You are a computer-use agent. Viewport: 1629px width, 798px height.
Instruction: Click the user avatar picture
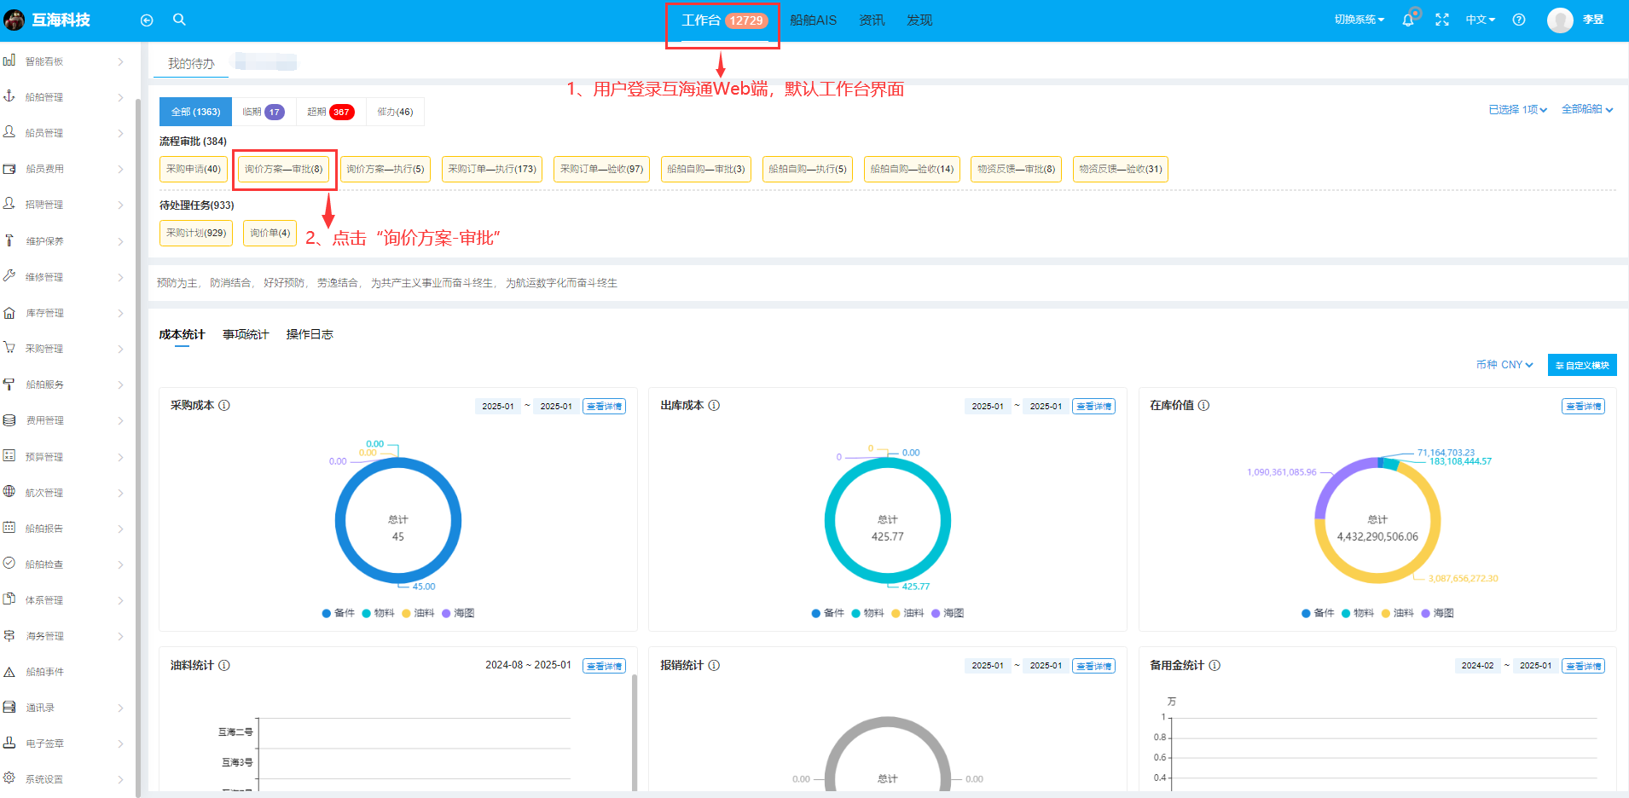1560,20
